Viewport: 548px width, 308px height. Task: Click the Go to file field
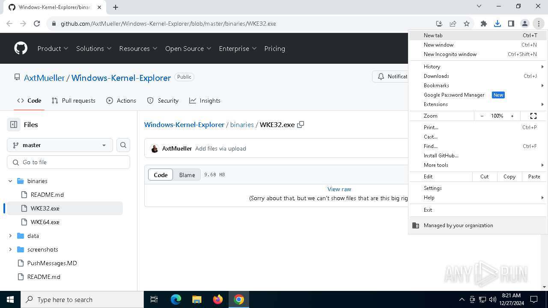coord(68,162)
